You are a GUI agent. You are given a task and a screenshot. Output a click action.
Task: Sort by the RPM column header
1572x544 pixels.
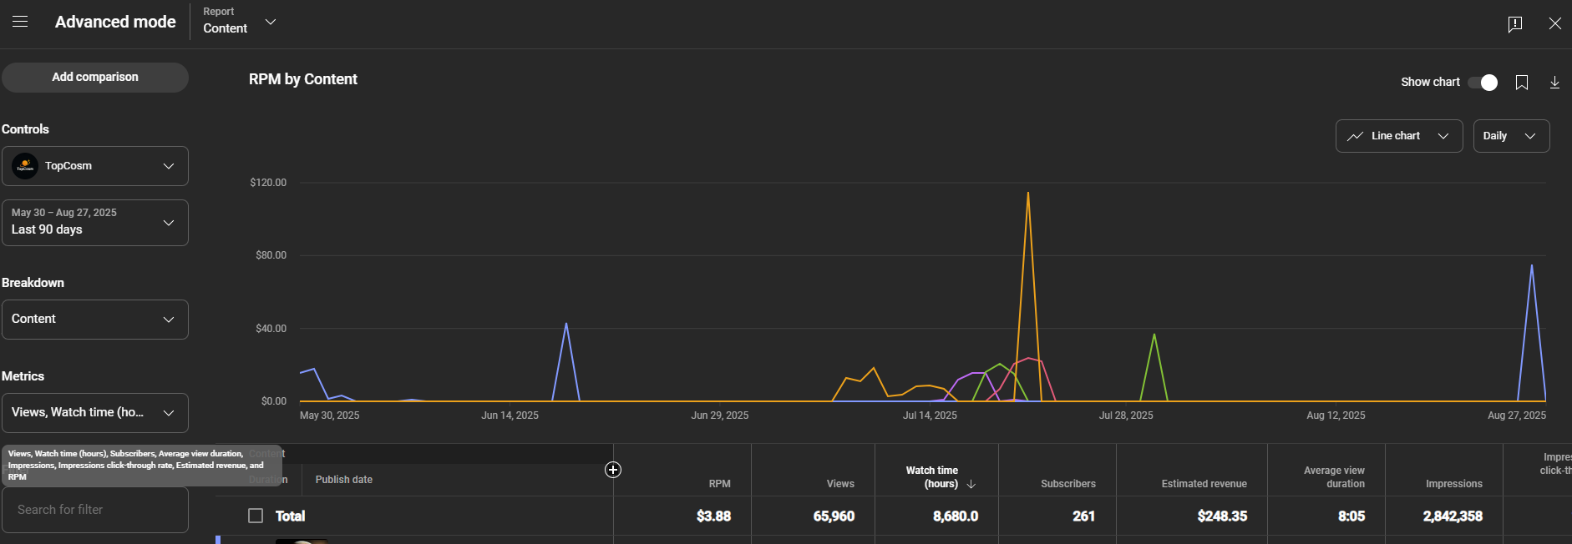click(719, 484)
